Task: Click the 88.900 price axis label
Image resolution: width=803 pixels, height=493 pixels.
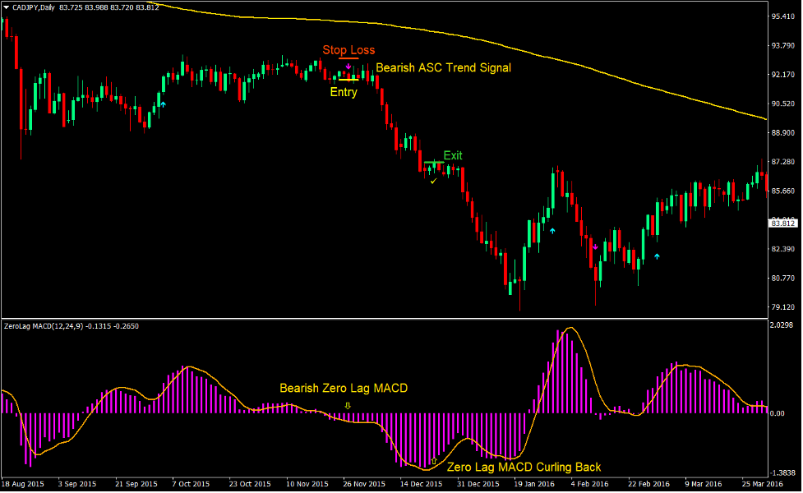Action: point(783,132)
